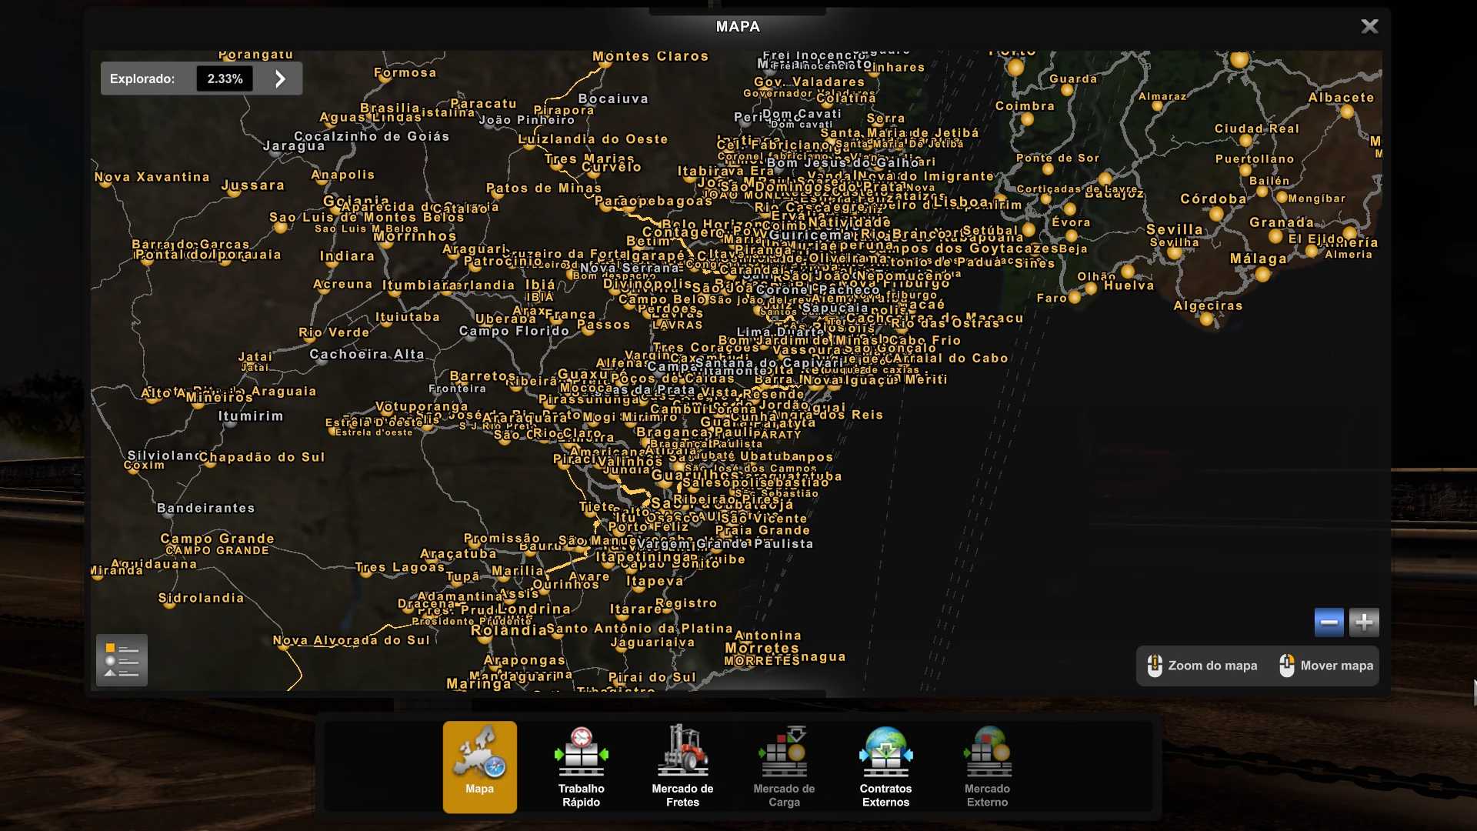Click the Málaga city marker
Viewport: 1477px width, 831px height.
tap(1262, 274)
